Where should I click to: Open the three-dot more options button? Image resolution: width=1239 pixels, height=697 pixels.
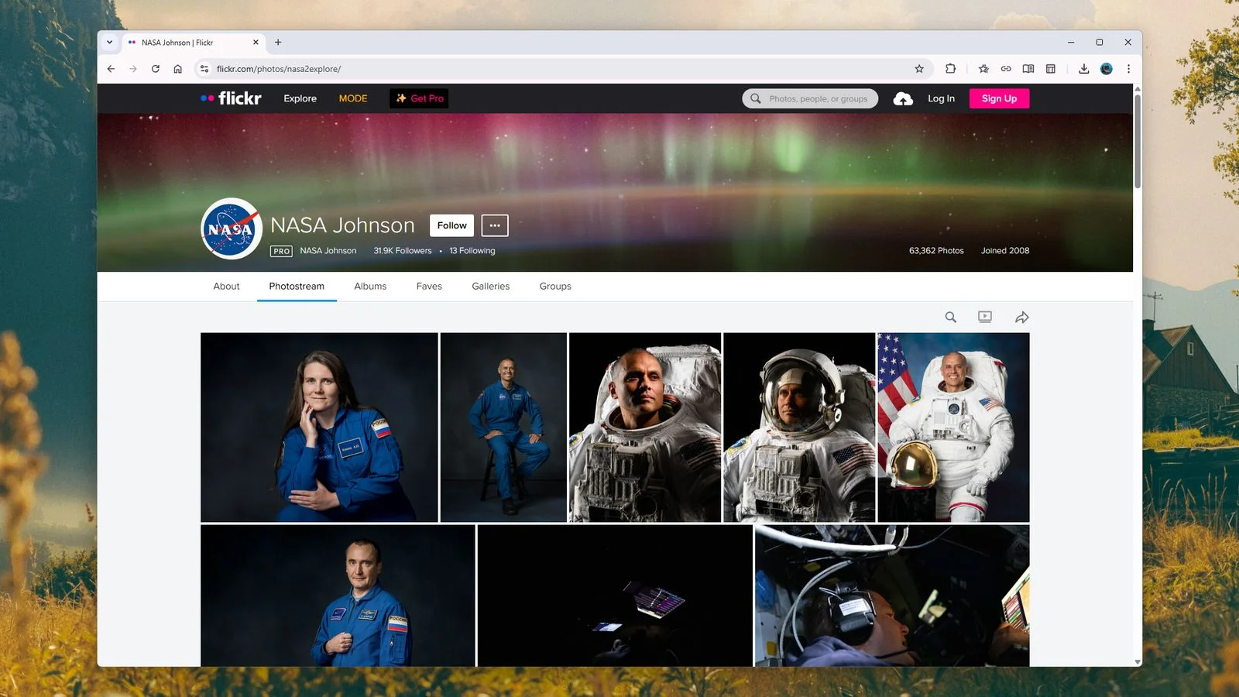(x=495, y=225)
